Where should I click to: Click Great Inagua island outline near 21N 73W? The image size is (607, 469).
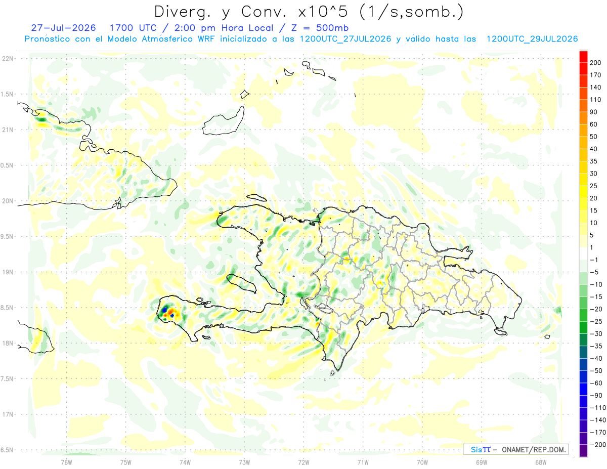(223, 120)
